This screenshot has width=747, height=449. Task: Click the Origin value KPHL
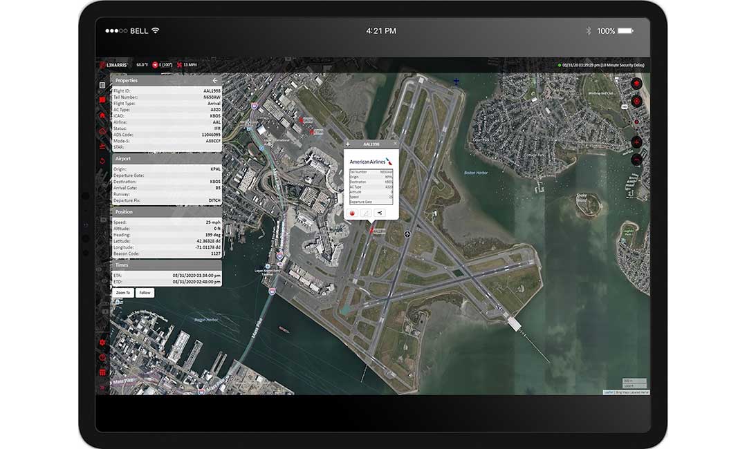click(x=215, y=169)
